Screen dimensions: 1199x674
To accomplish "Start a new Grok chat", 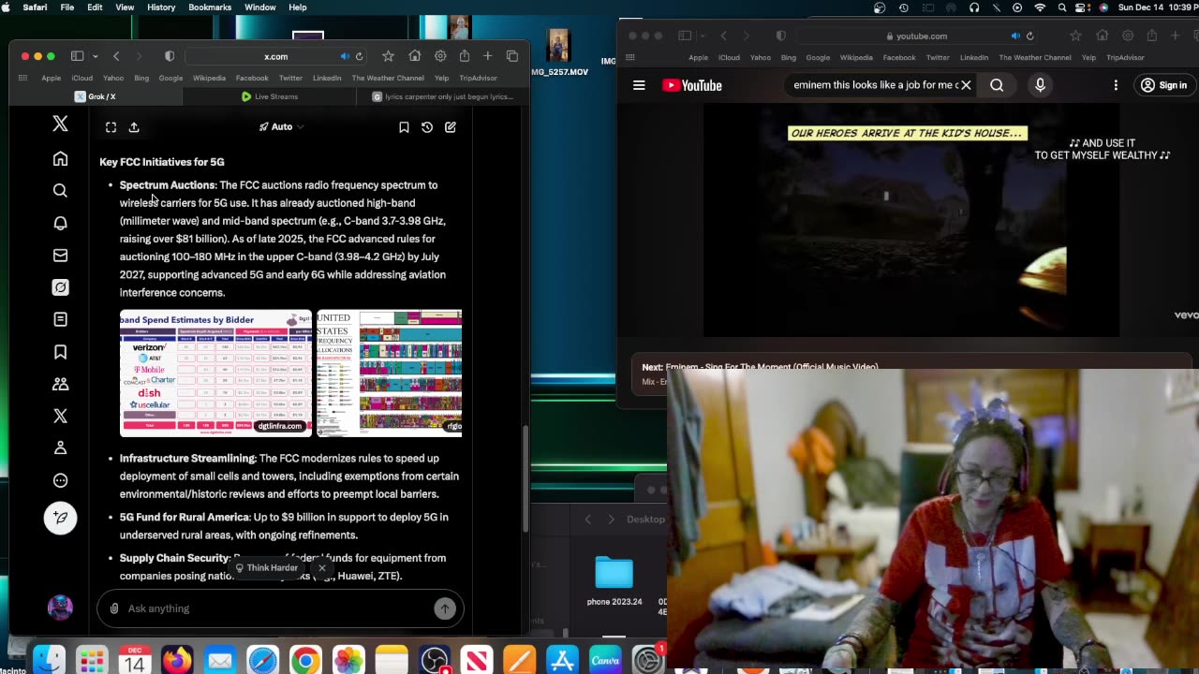I will pos(451,127).
